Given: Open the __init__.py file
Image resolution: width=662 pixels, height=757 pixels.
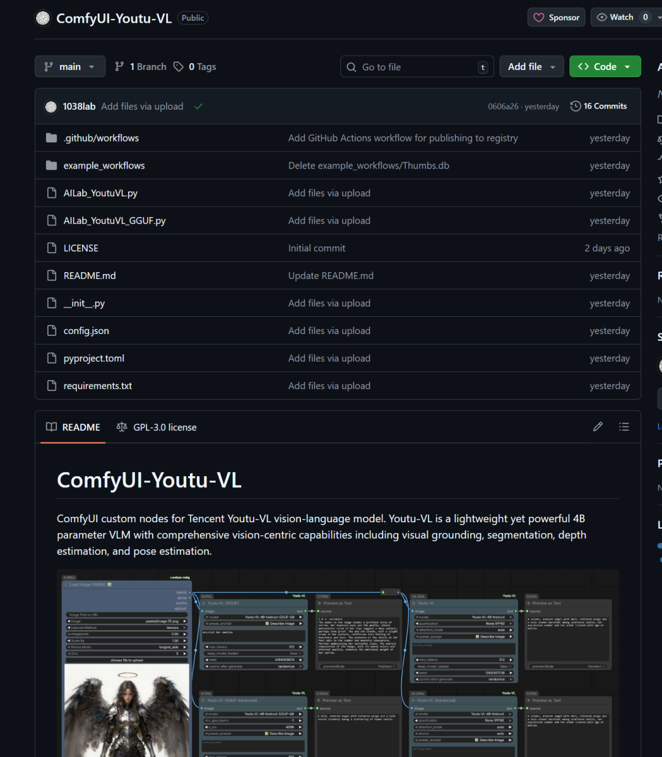Looking at the screenshot, I should pyautogui.click(x=84, y=303).
